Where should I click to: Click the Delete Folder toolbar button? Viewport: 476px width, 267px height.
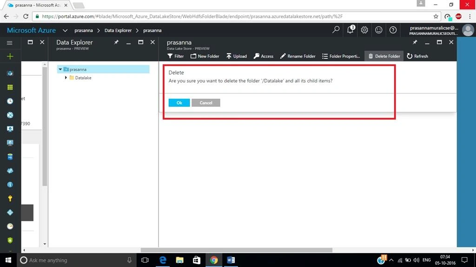[384, 56]
